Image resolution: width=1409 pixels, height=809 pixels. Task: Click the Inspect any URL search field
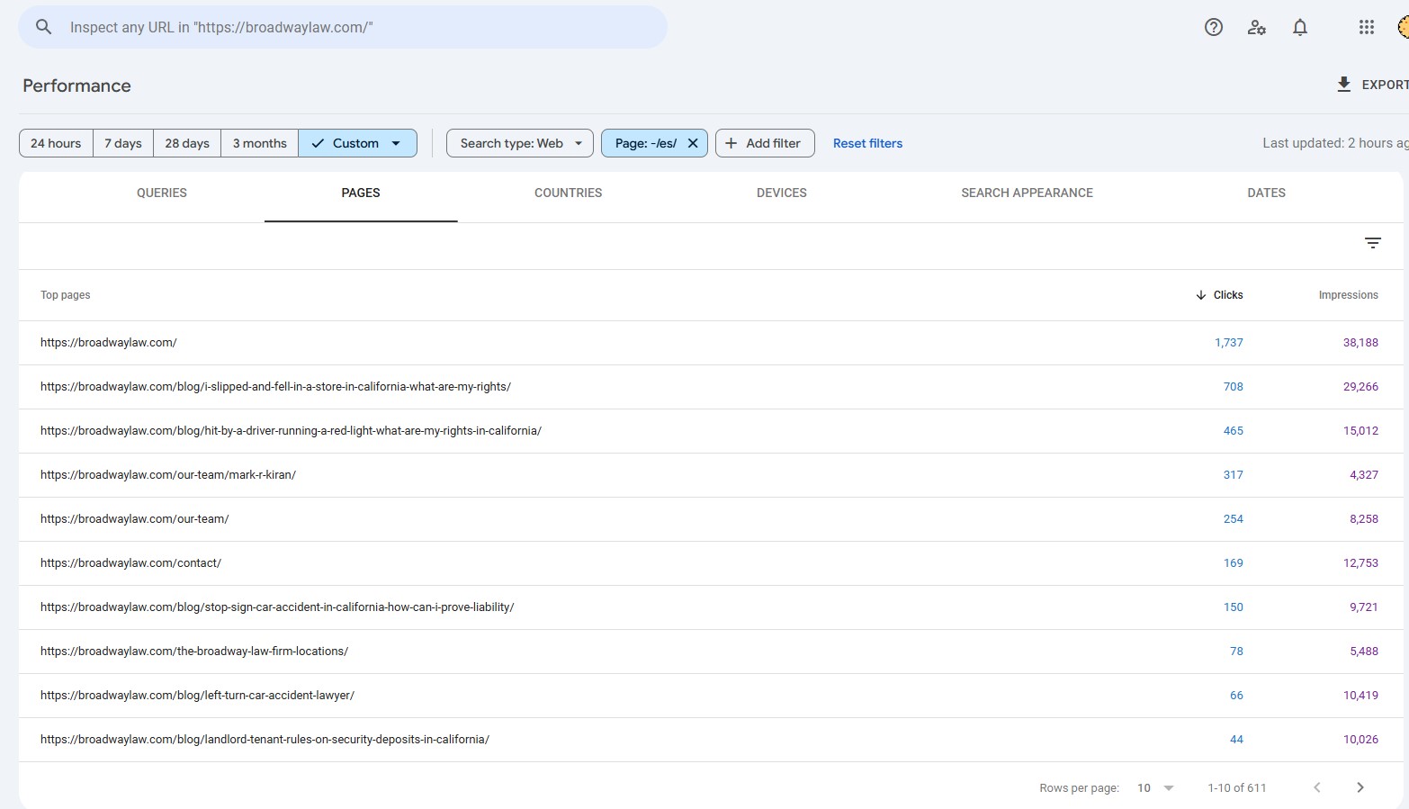[360, 27]
